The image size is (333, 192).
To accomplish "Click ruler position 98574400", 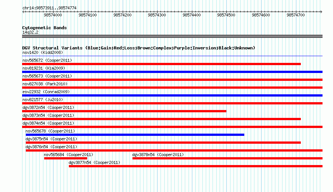I will 192,15.
